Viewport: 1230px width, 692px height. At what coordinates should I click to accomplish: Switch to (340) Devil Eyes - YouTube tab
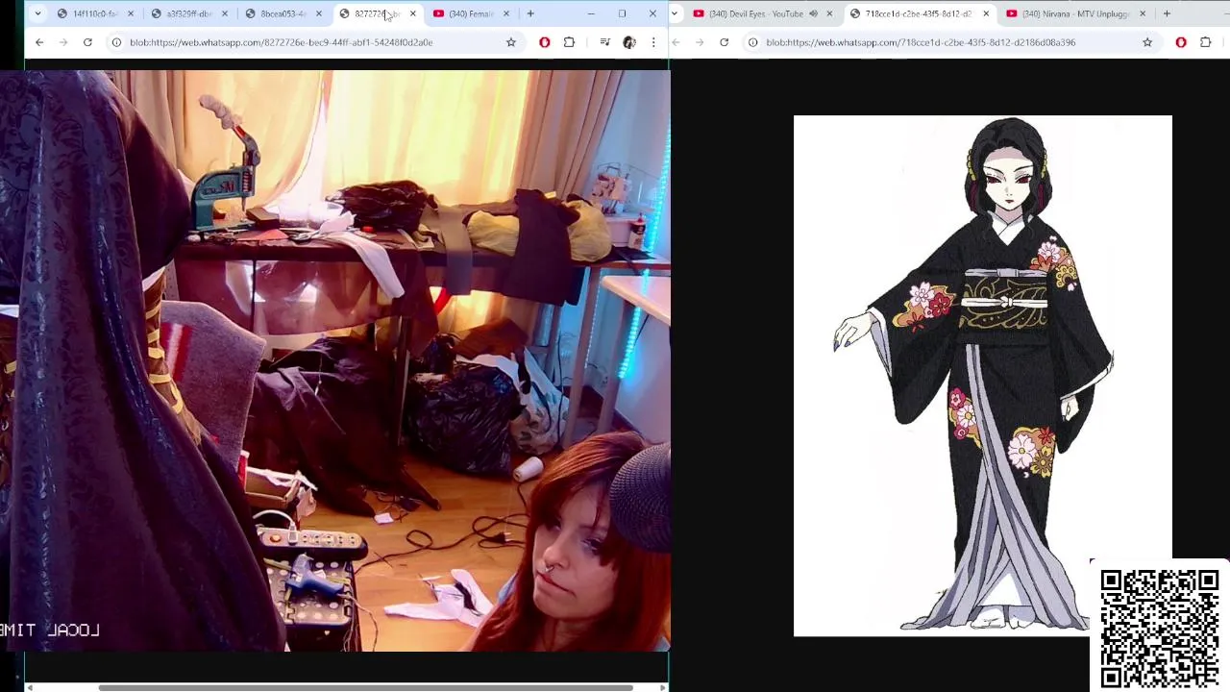(x=754, y=13)
